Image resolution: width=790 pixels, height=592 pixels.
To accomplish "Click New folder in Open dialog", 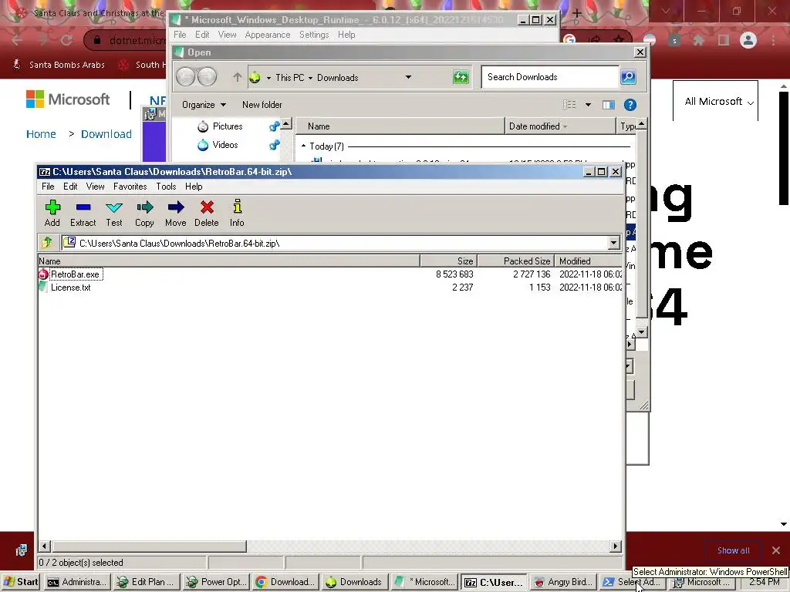I will (262, 105).
